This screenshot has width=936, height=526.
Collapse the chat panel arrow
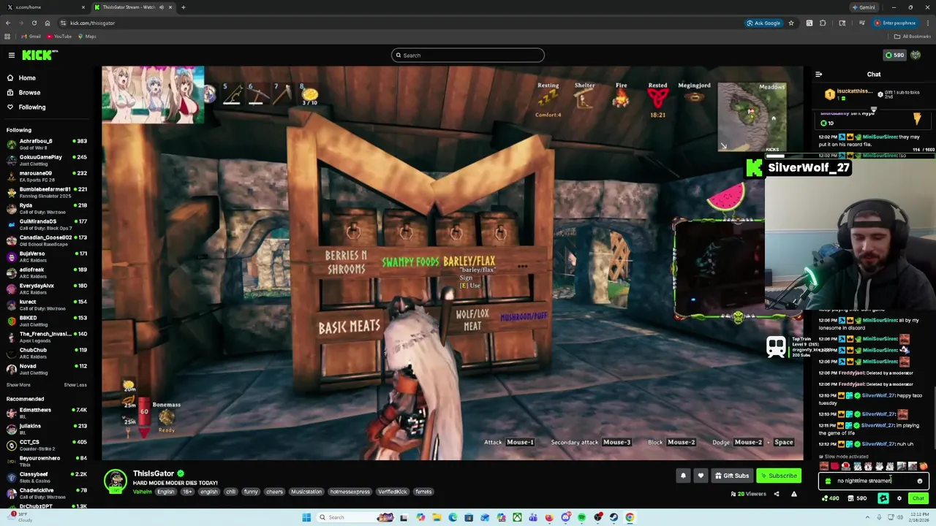(x=819, y=74)
